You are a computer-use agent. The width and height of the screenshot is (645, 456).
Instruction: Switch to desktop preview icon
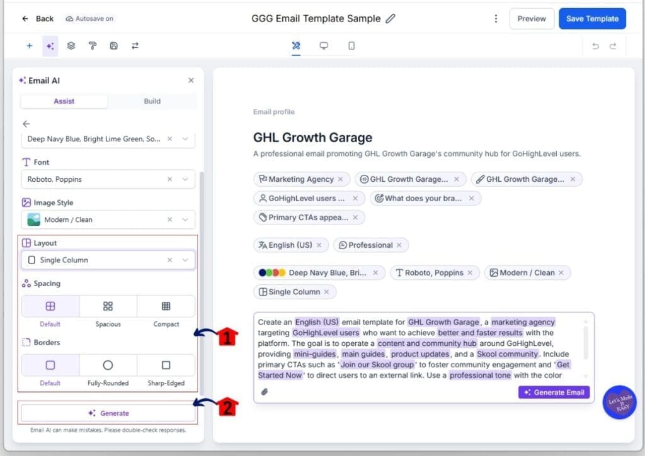(324, 46)
